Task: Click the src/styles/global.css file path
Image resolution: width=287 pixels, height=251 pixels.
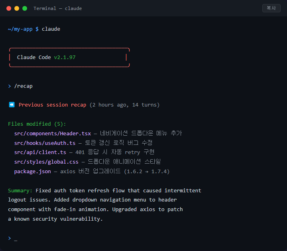Action: click(46, 162)
